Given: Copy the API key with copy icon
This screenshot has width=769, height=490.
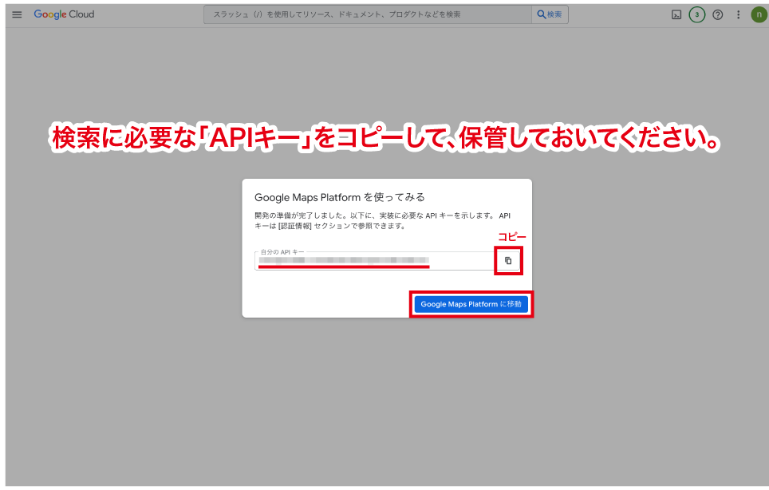Looking at the screenshot, I should 508,261.
